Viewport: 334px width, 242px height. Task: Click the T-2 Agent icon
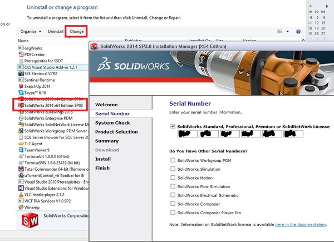[21, 144]
